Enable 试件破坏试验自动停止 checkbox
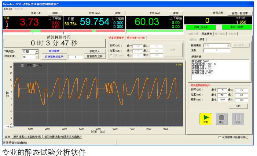The width and height of the screenshot is (257, 156). [219, 137]
